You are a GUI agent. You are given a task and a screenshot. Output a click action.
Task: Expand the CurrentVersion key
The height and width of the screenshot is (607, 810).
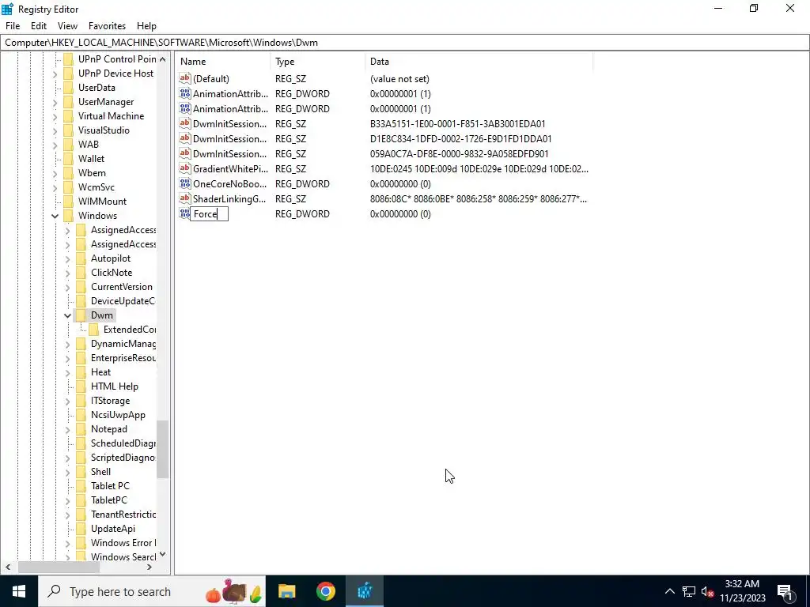coord(68,287)
